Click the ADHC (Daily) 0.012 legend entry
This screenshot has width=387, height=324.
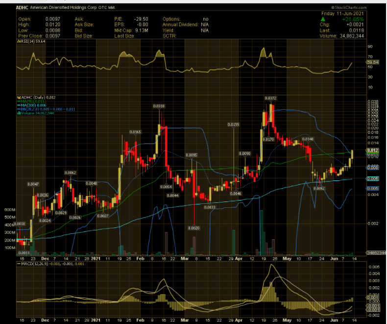tap(36, 98)
